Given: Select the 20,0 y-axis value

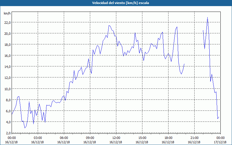Looking at the screenshot, I should click(8, 33).
